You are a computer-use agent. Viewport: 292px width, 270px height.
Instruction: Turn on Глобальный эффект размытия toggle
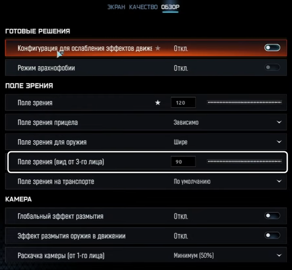272,216
